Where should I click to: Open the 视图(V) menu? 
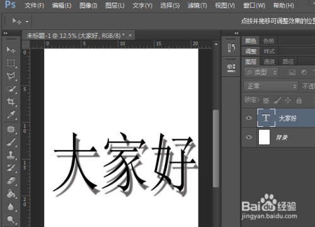225,5
